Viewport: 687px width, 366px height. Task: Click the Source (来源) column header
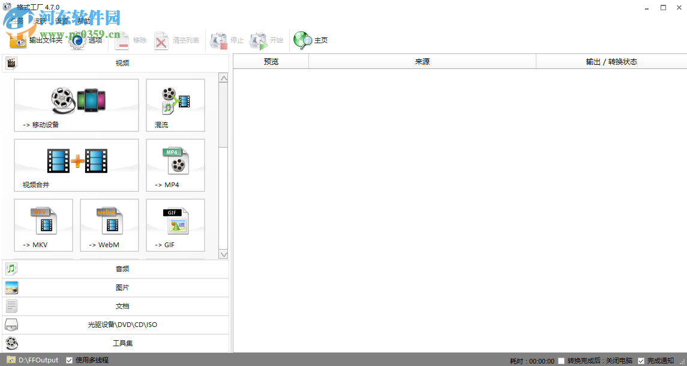click(422, 62)
